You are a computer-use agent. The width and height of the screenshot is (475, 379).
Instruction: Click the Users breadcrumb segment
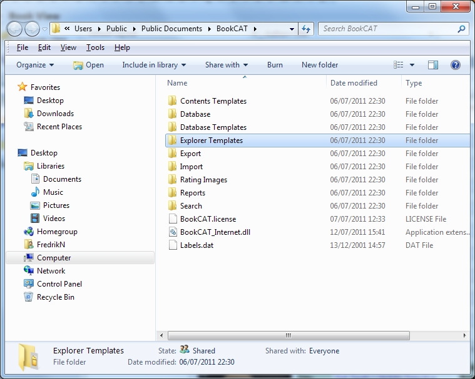83,29
